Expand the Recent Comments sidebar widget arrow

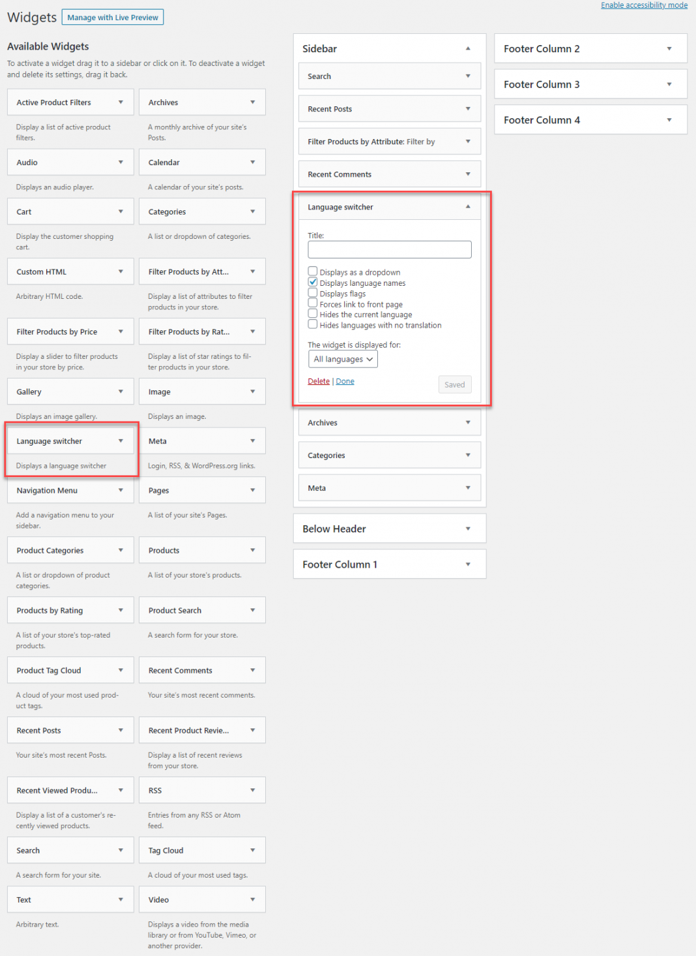pyautogui.click(x=467, y=174)
